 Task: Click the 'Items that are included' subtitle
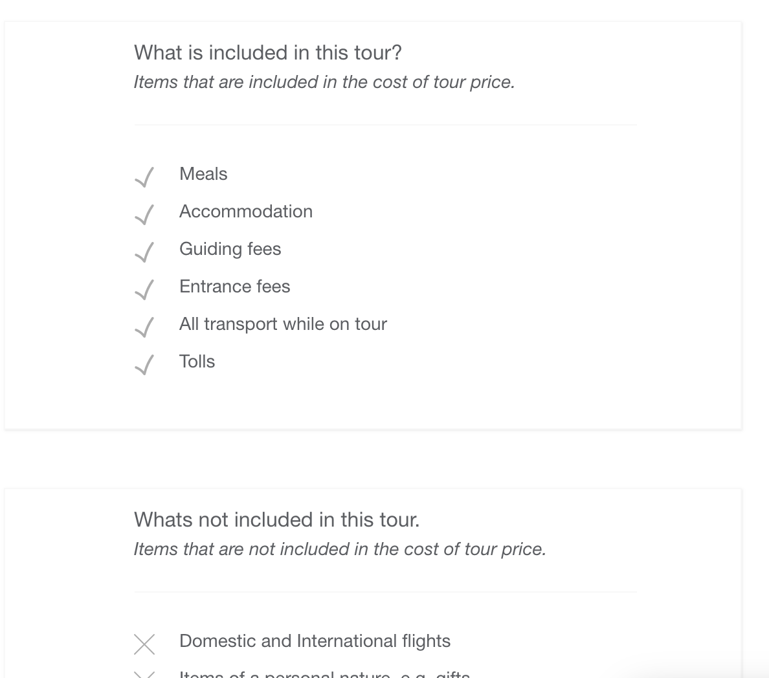click(324, 82)
